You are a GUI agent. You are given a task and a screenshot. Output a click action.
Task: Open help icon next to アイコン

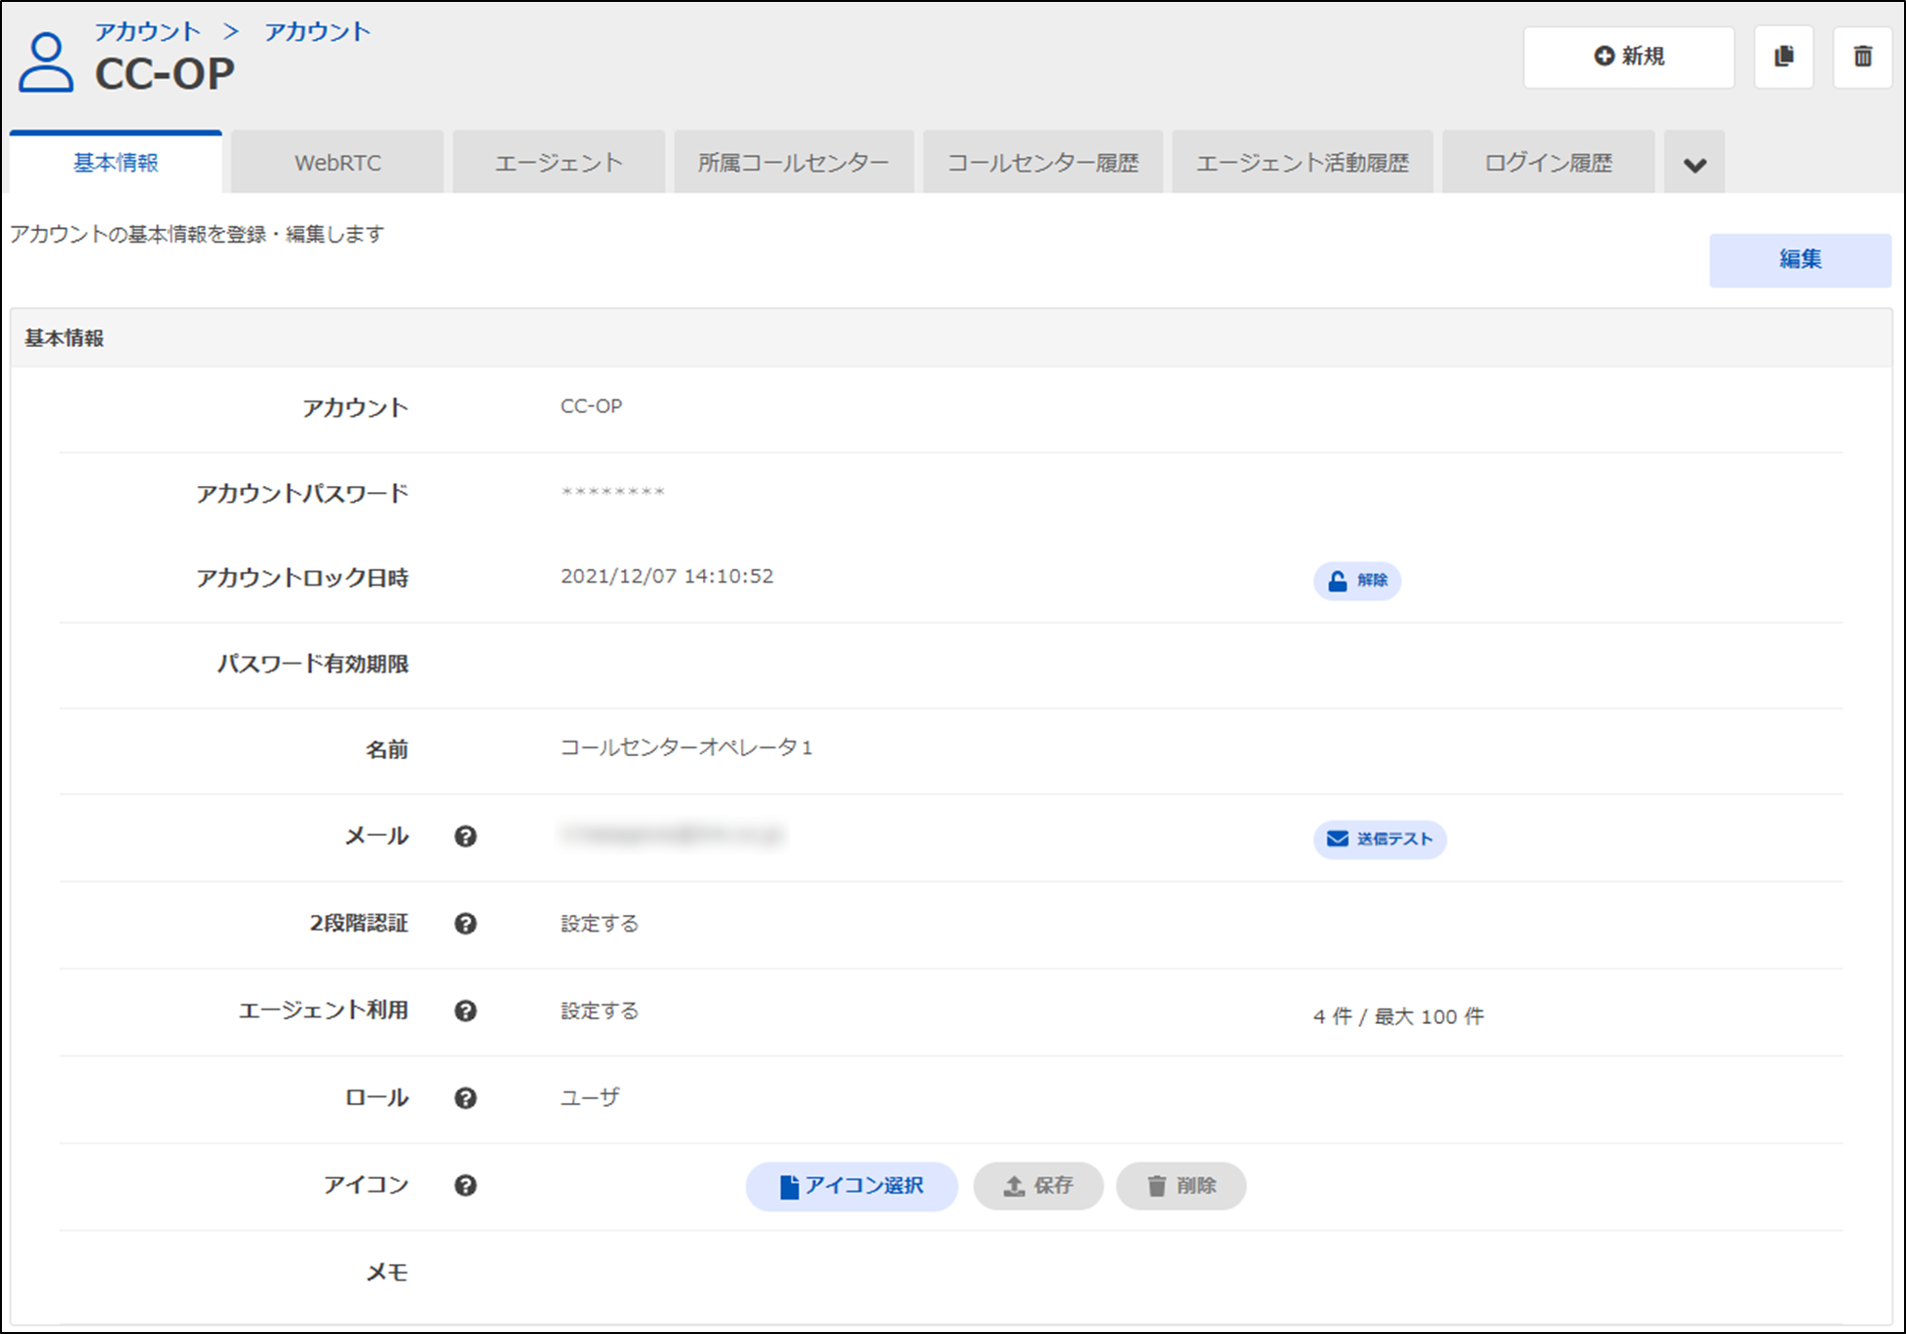tap(465, 1185)
